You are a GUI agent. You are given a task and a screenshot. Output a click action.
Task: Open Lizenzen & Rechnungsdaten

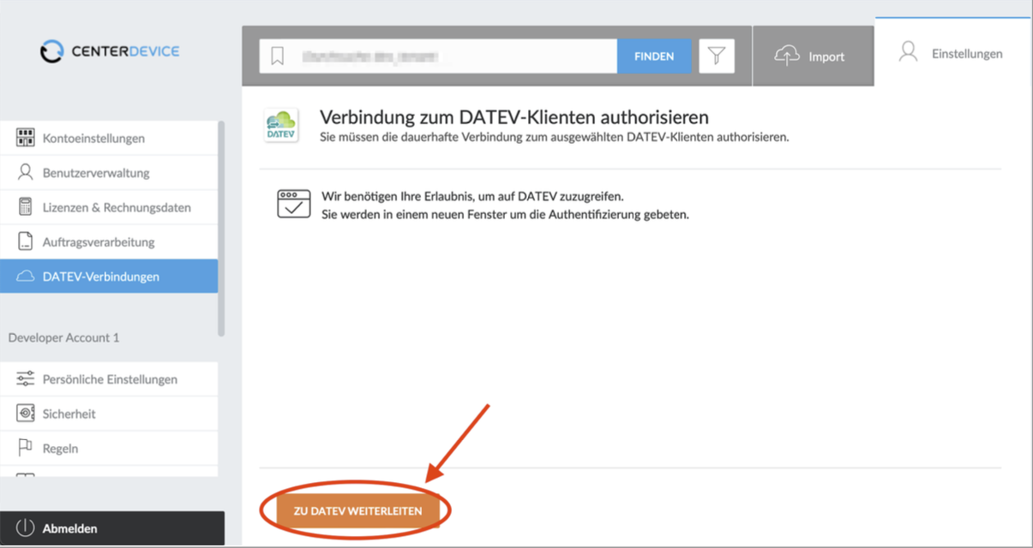[109, 207]
